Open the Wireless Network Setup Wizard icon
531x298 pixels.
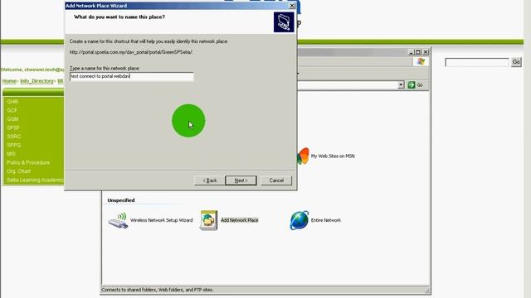[x=118, y=220]
